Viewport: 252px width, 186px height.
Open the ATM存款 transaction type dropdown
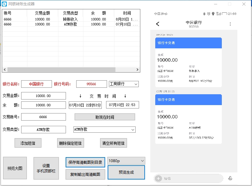104,130
